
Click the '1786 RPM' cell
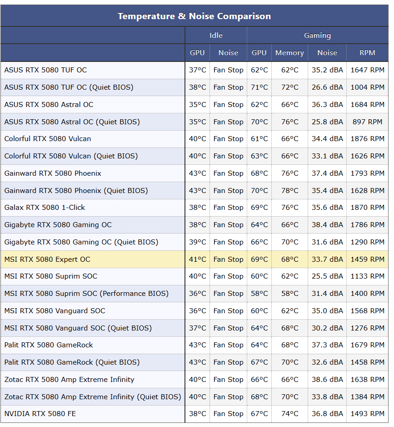367,225
